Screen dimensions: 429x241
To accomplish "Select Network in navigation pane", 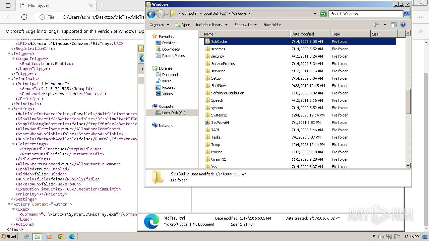I will pos(166,126).
